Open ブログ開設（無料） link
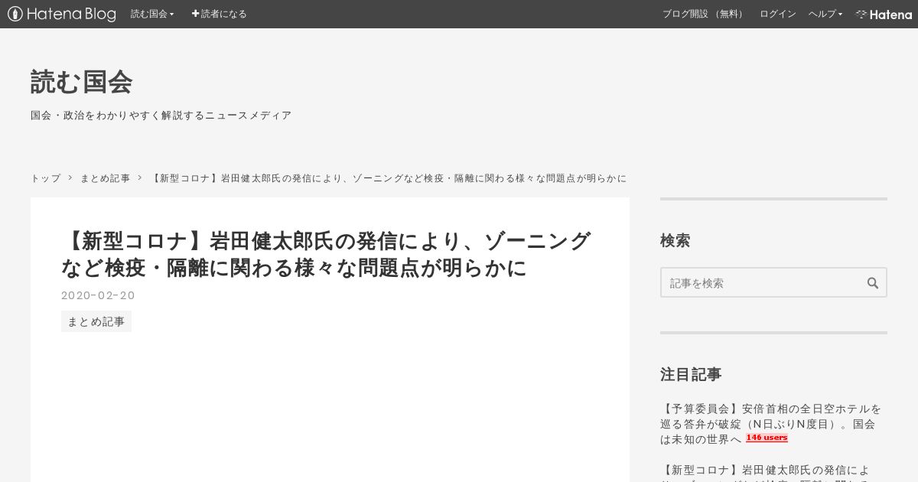The width and height of the screenshot is (918, 482). (704, 14)
